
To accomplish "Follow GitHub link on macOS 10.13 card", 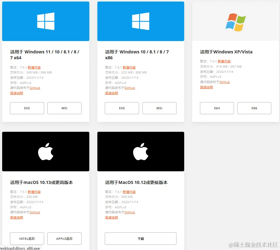I will (35, 212).
